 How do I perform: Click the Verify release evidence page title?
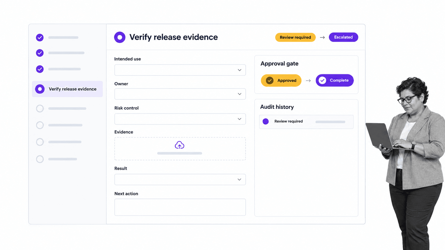174,37
